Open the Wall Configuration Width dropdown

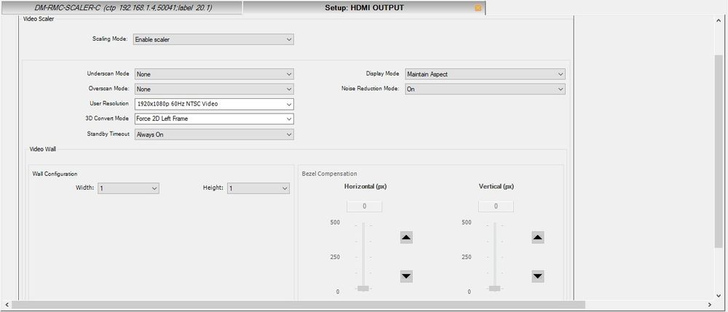(128, 188)
